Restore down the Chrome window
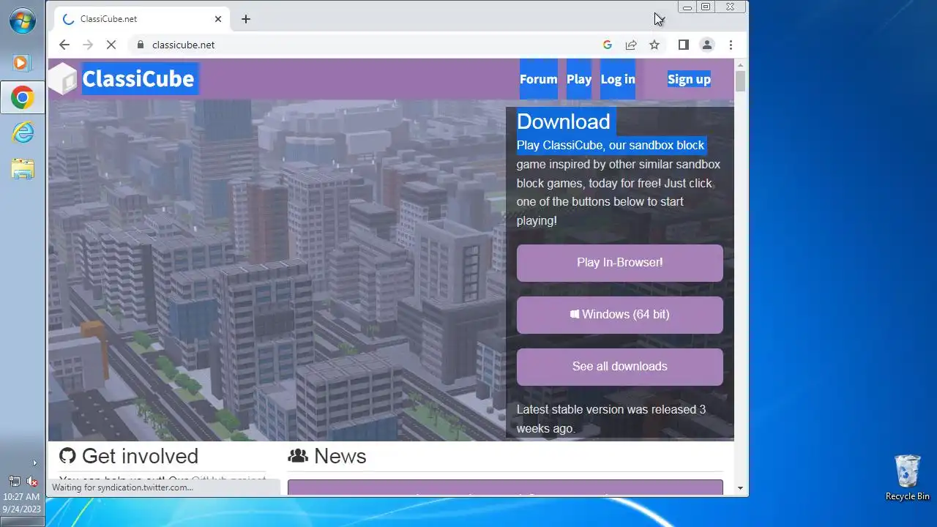 (706, 7)
